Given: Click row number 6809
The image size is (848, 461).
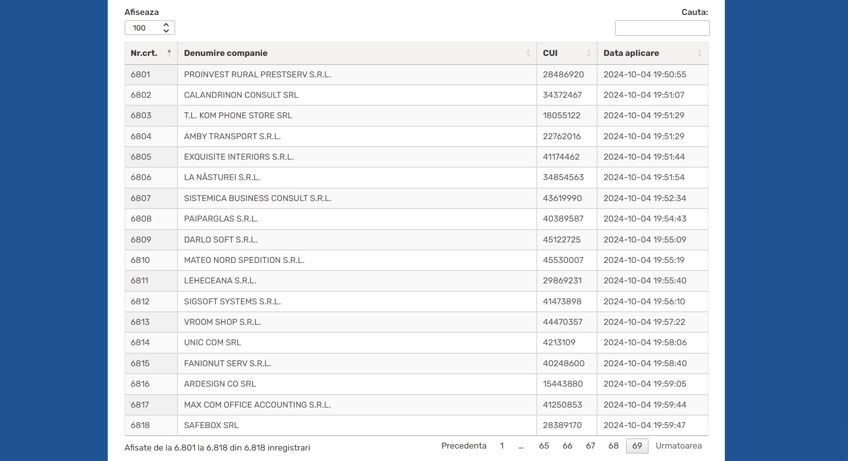Looking at the screenshot, I should click(x=141, y=239).
